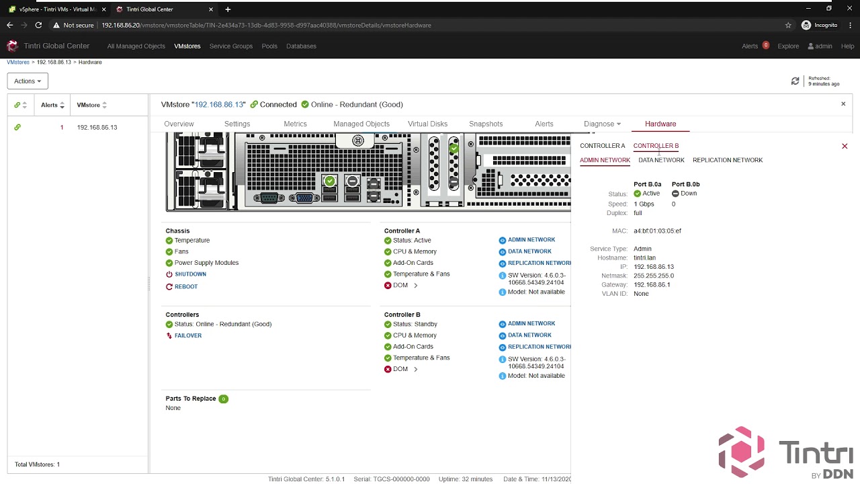Viewport: 860px width, 484px height.
Task: Click the green port status check on chassis image
Action: click(x=330, y=181)
